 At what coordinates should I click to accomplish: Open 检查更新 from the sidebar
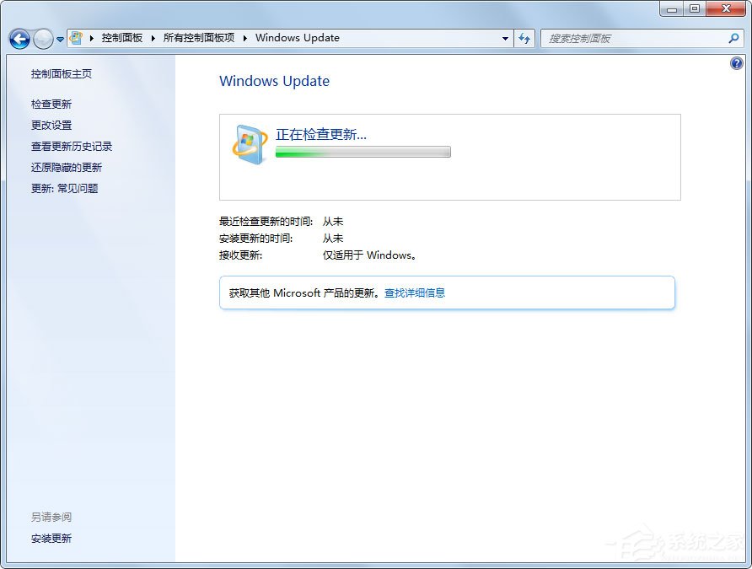51,104
